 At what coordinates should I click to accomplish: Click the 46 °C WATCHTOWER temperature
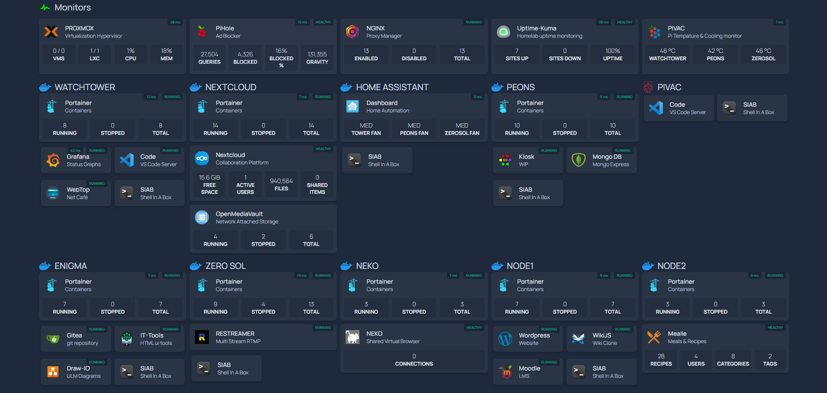click(668, 54)
